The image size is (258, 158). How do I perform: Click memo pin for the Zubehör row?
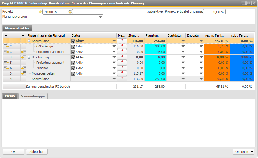point(122,68)
